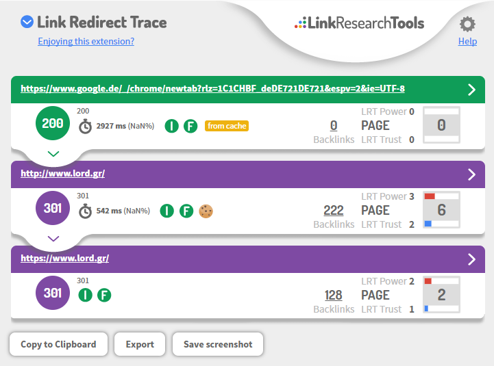Click the PAGE label in the google.de row

(375, 126)
